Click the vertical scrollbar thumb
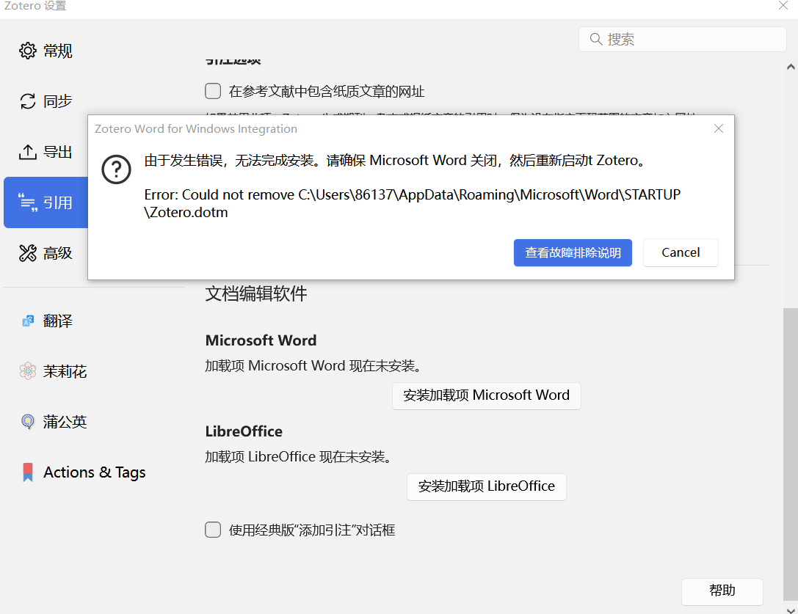 click(791, 456)
